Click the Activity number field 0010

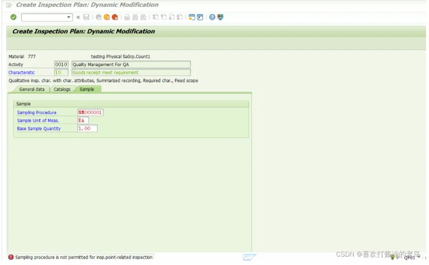pyautogui.click(x=61, y=65)
